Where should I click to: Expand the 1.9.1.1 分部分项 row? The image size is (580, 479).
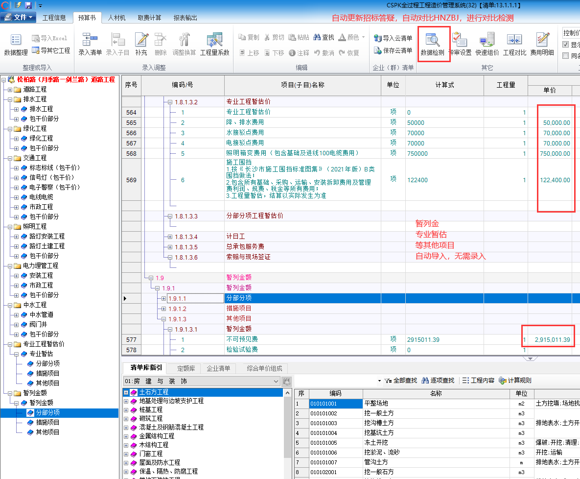[x=163, y=298]
